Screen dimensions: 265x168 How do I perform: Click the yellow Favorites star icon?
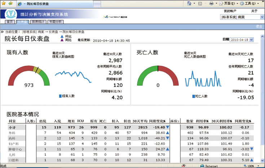click(3, 3)
